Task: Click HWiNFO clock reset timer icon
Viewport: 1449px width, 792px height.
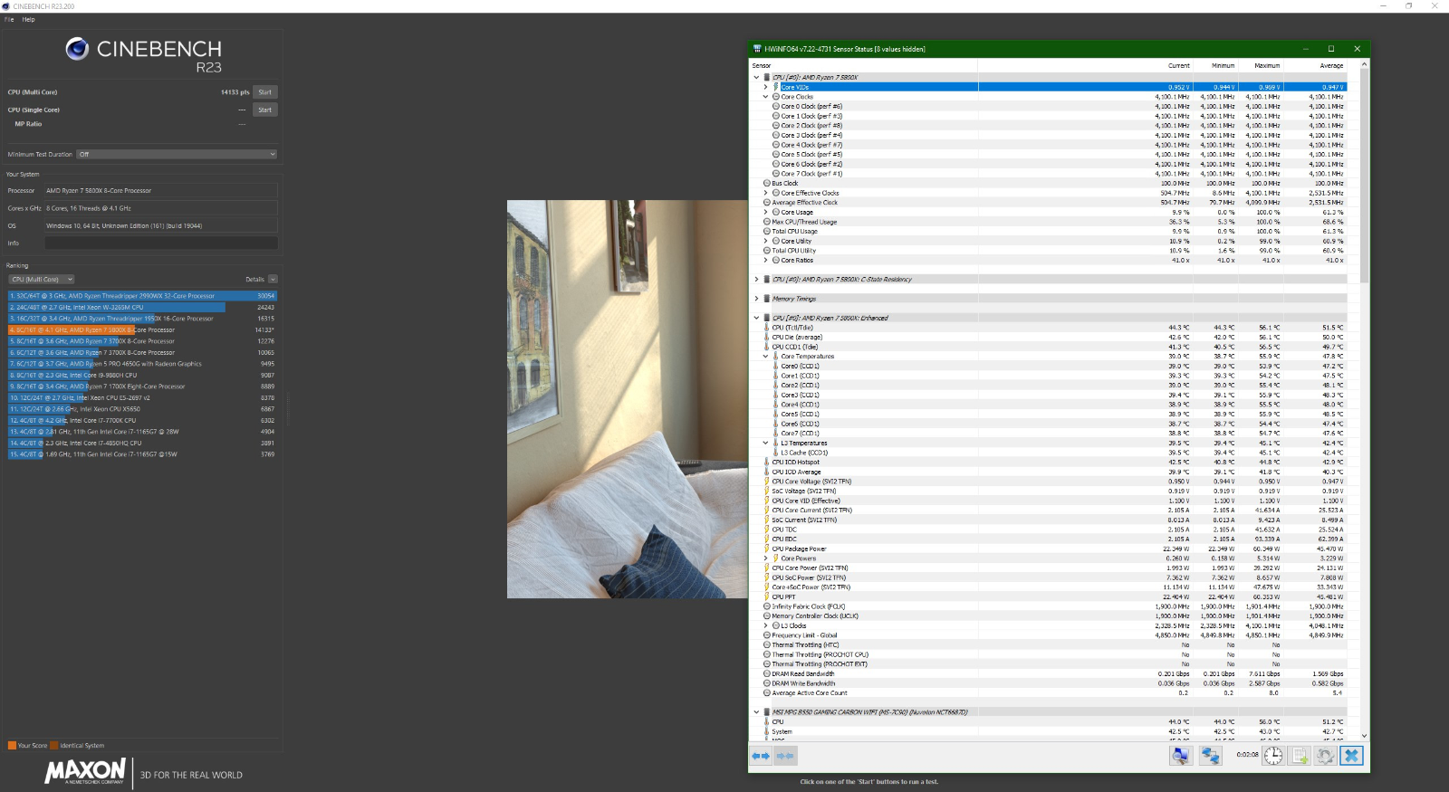Action: (x=1273, y=756)
